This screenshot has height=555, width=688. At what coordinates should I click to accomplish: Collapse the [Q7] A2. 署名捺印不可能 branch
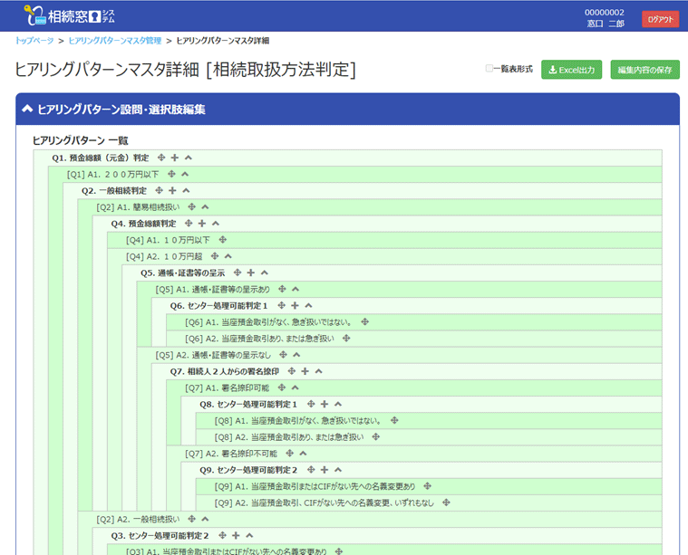(304, 454)
